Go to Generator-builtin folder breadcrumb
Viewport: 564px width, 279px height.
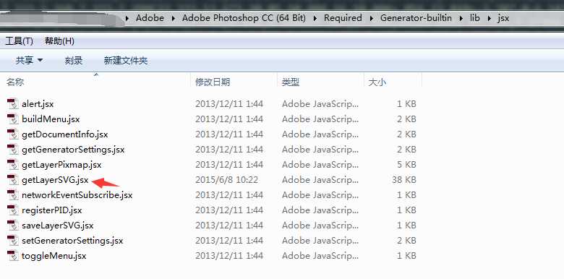[x=416, y=17]
